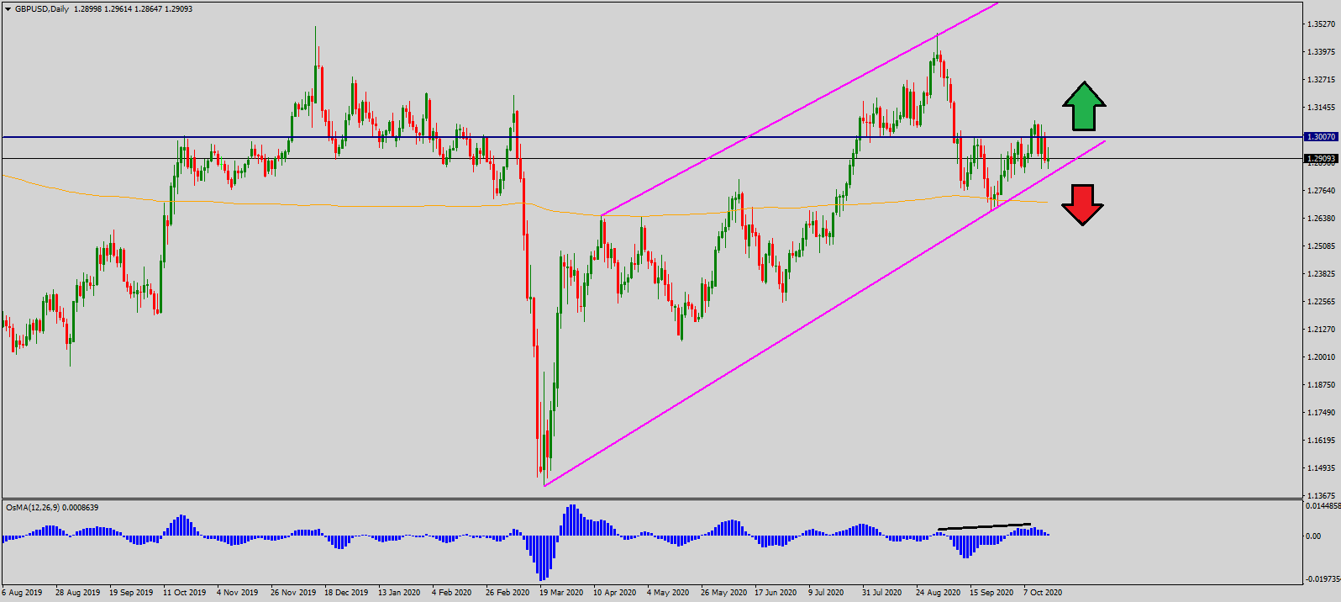Viewport: 1341px width, 602px height.
Task: Click the 4 May 2020 date label
Action: coord(668,593)
